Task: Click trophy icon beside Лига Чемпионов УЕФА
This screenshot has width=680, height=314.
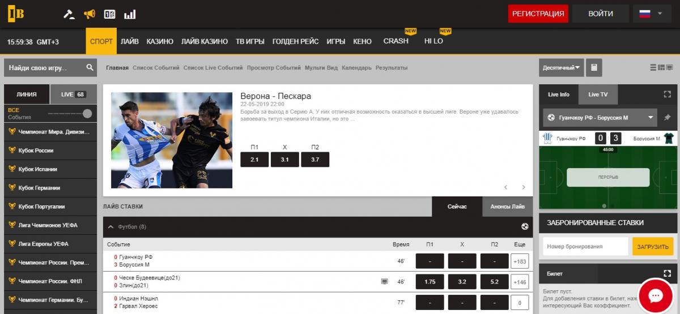Action: (12, 225)
